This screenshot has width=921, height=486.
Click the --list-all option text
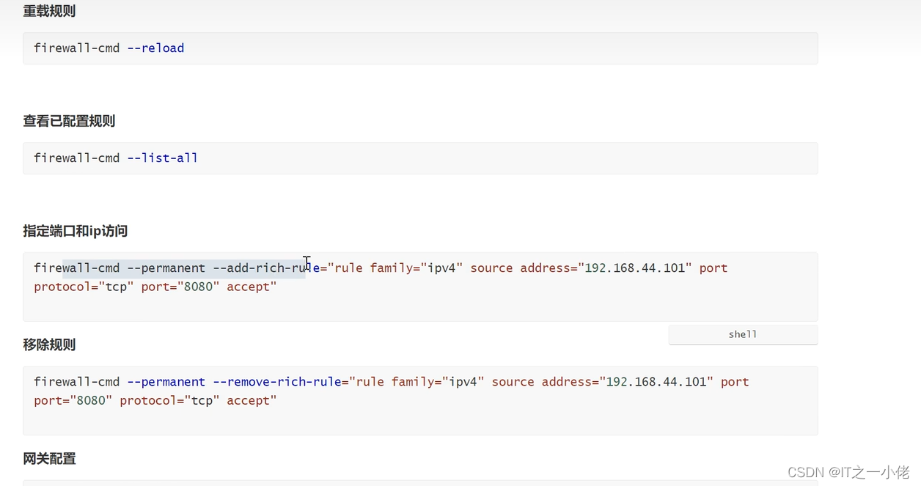click(x=162, y=158)
